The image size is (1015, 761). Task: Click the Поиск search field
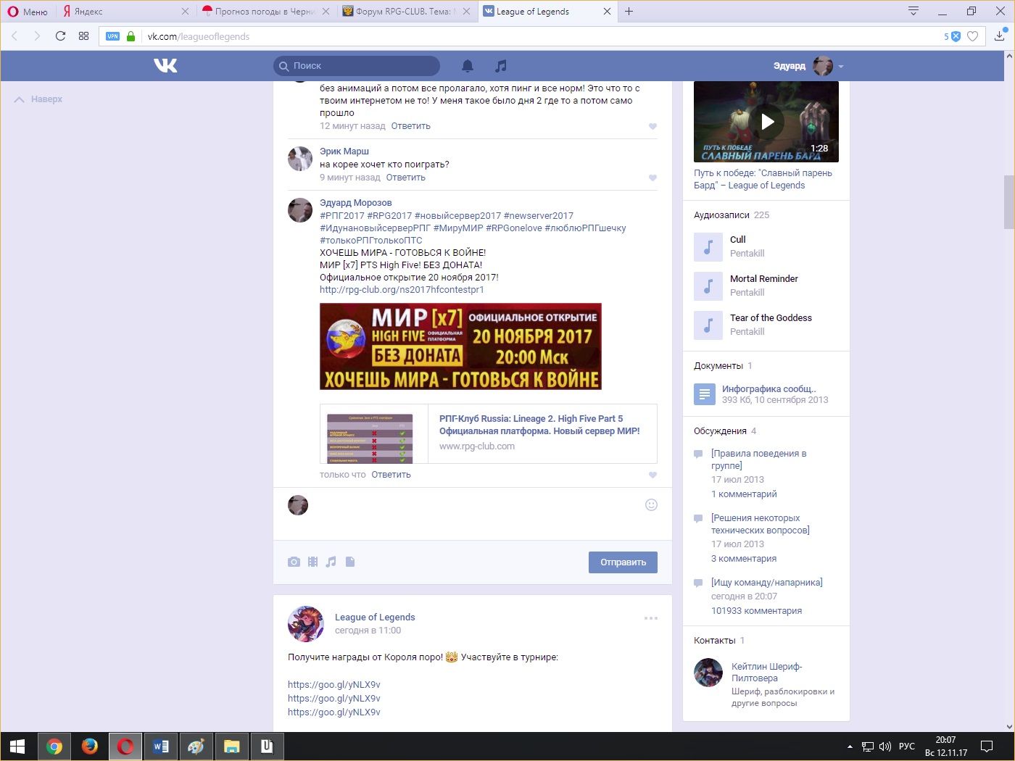357,66
